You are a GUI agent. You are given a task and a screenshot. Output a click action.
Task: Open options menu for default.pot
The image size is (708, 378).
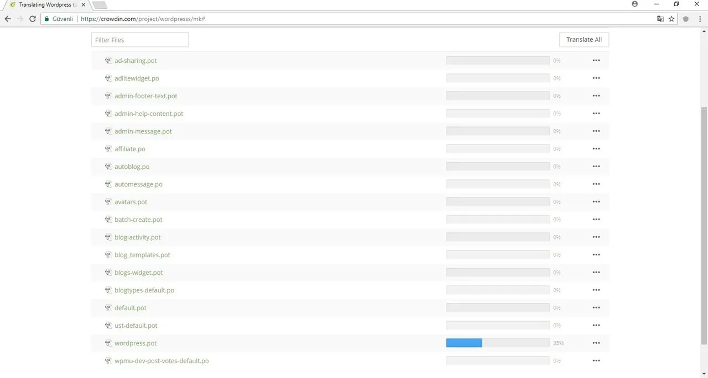click(596, 308)
